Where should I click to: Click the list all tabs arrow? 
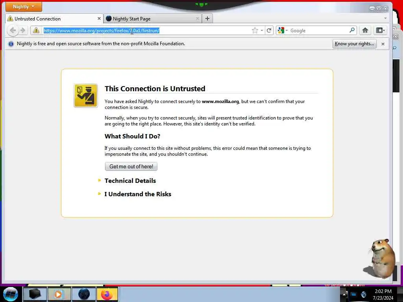(385, 18)
